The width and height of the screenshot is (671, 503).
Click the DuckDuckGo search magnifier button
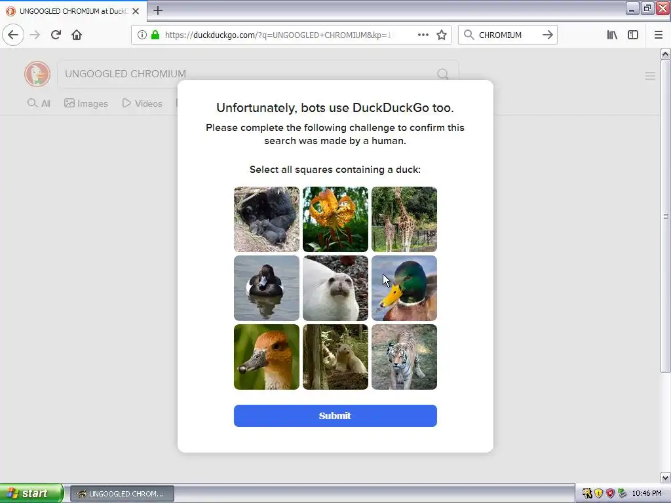click(443, 74)
